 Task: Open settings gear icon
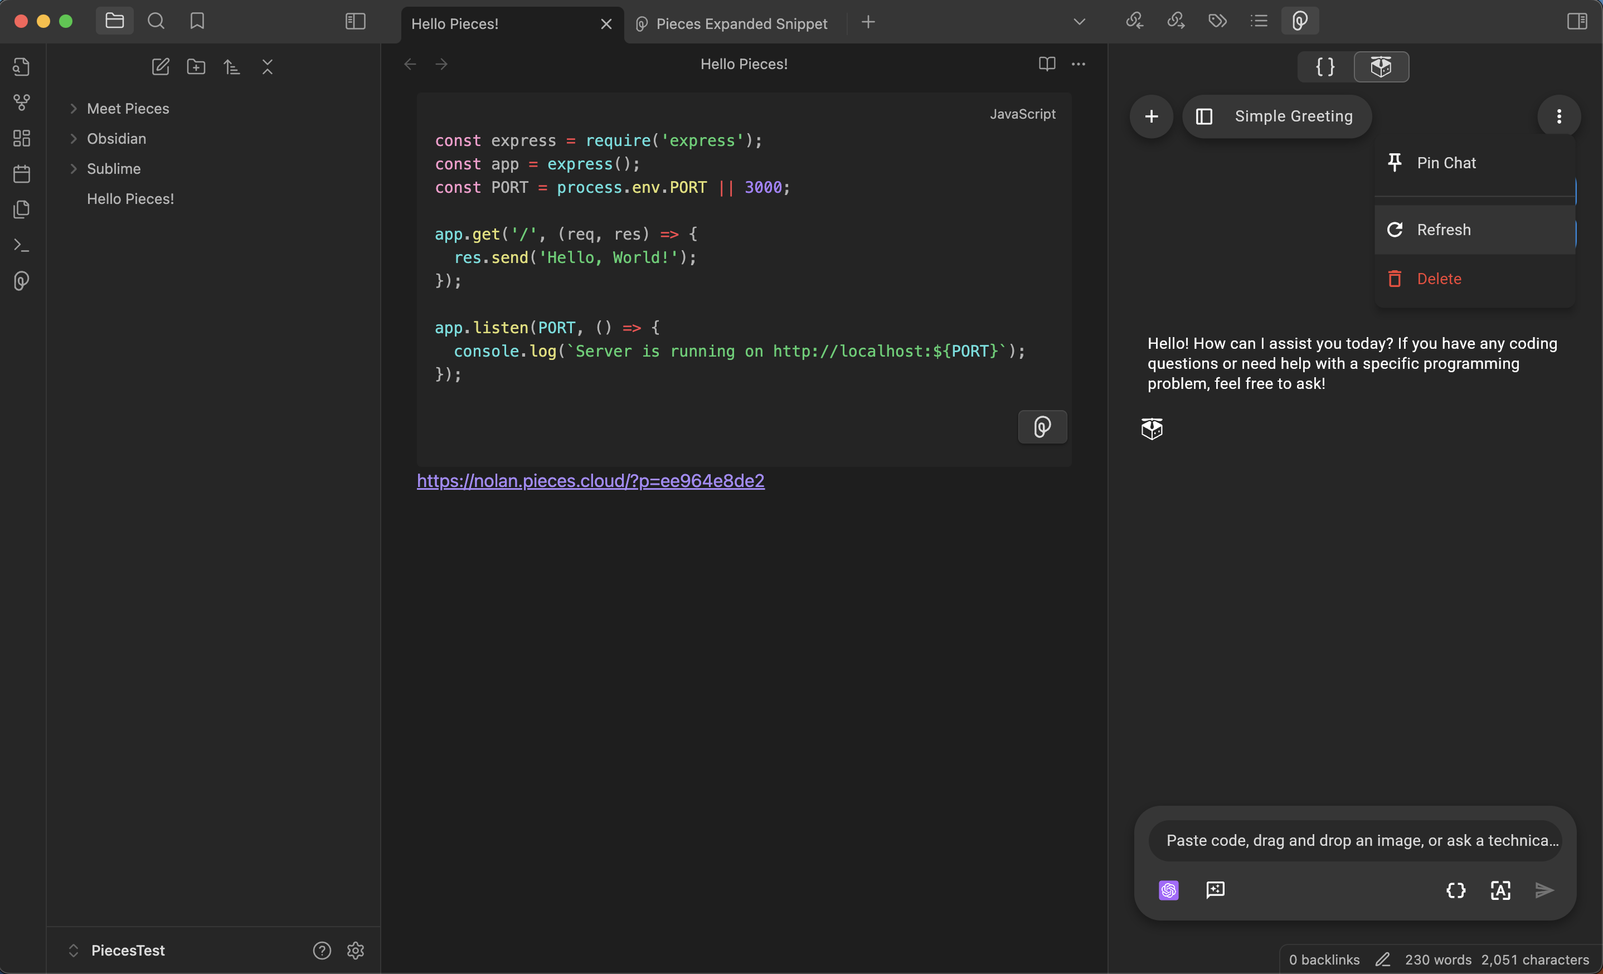pos(355,951)
